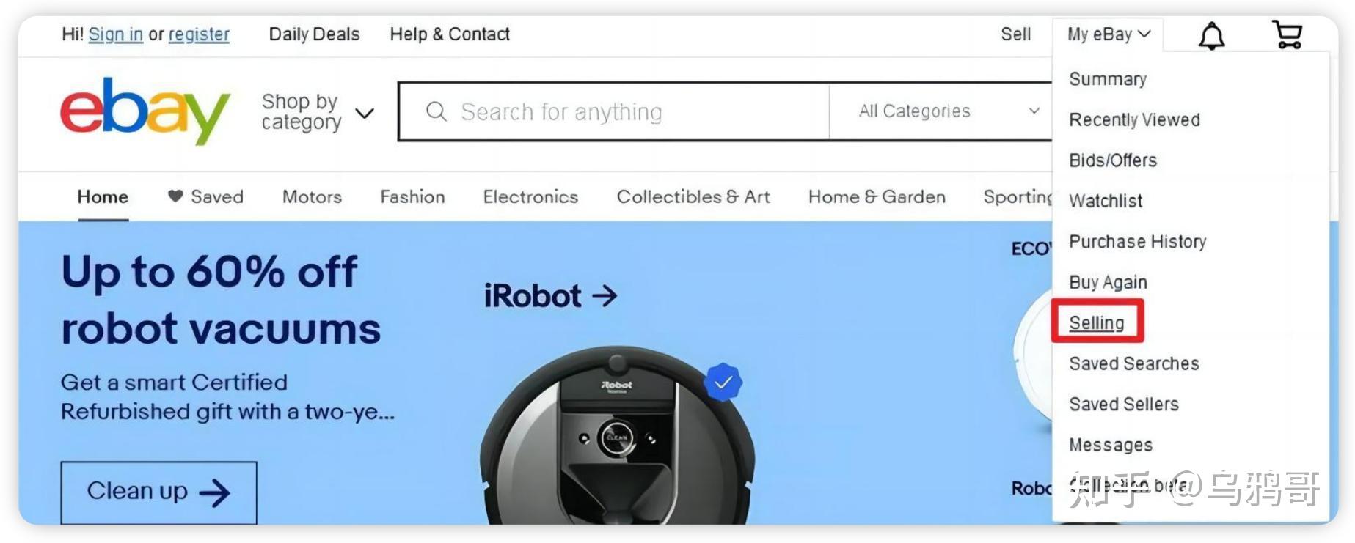
Task: Click the heart icon beside Saved
Action: (175, 196)
